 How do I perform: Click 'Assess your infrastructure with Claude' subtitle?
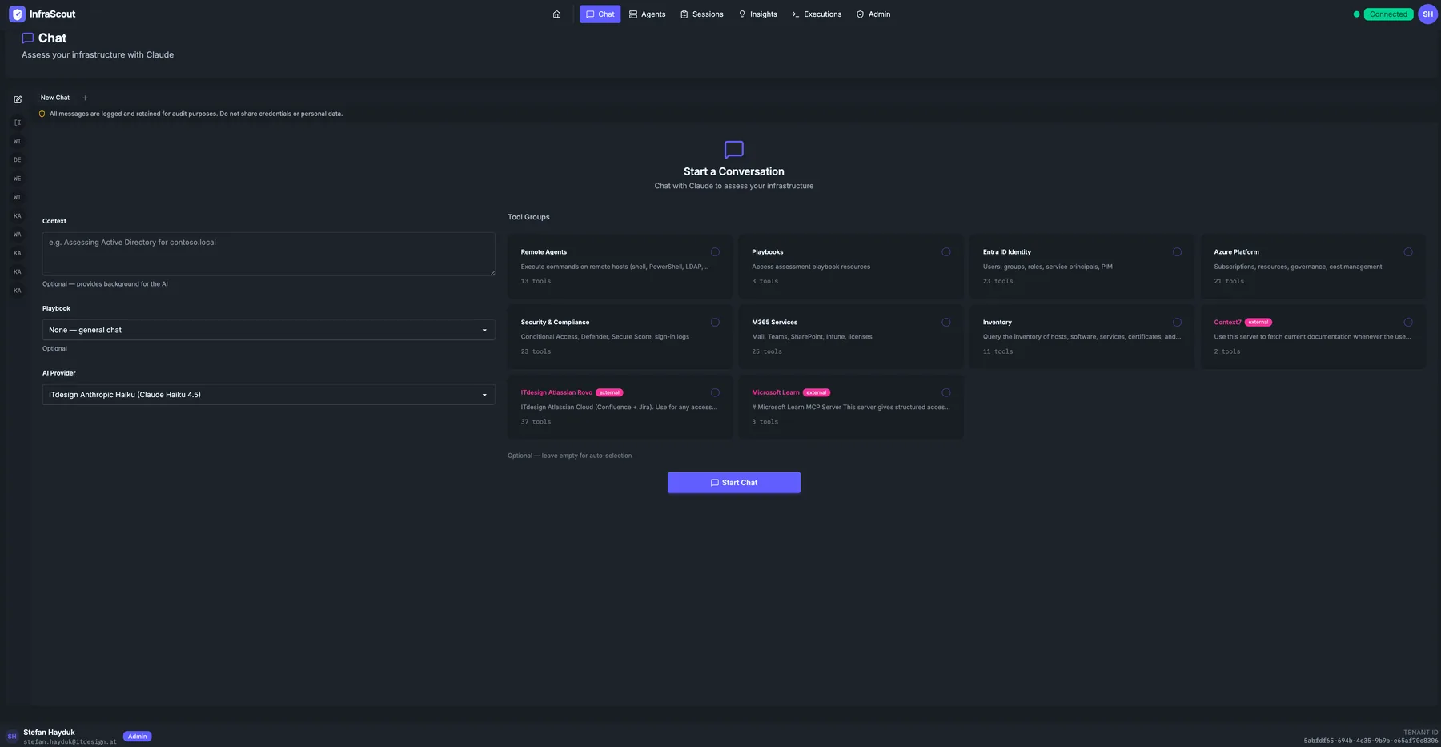pyautogui.click(x=98, y=55)
